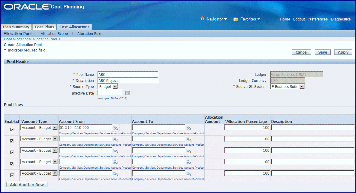The image size is (356, 193).
Task: Open the Diagnostics link
Action: coord(341,19)
